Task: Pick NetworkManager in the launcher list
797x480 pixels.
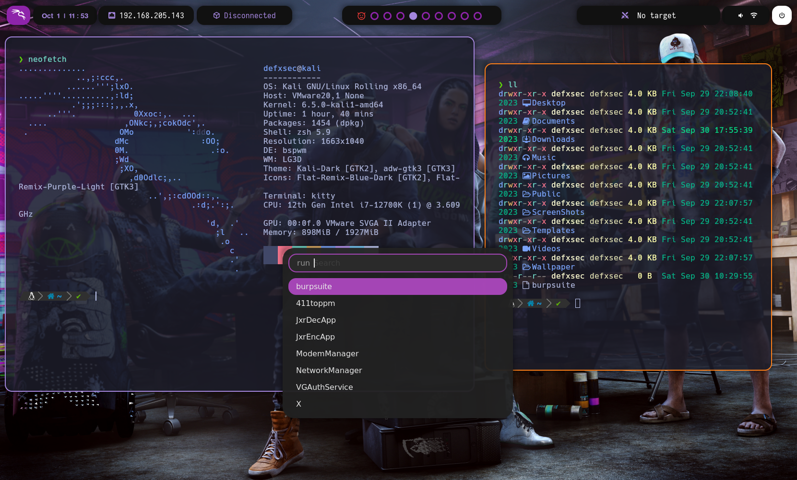Action: pos(397,370)
